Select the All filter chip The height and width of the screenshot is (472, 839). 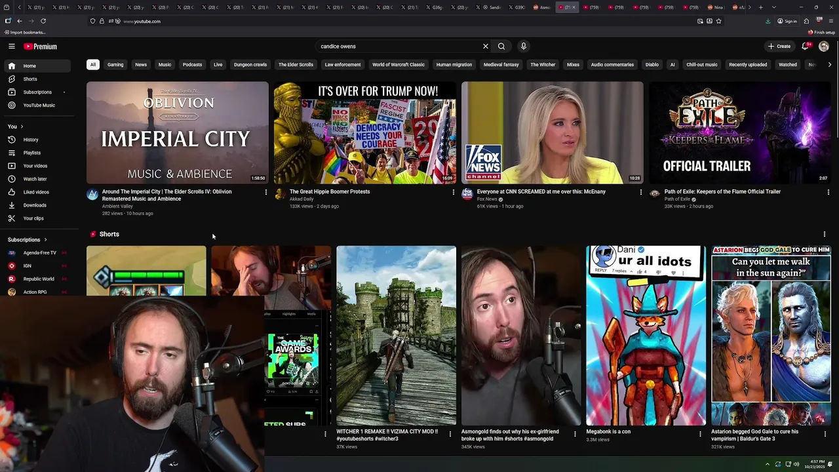(x=93, y=65)
